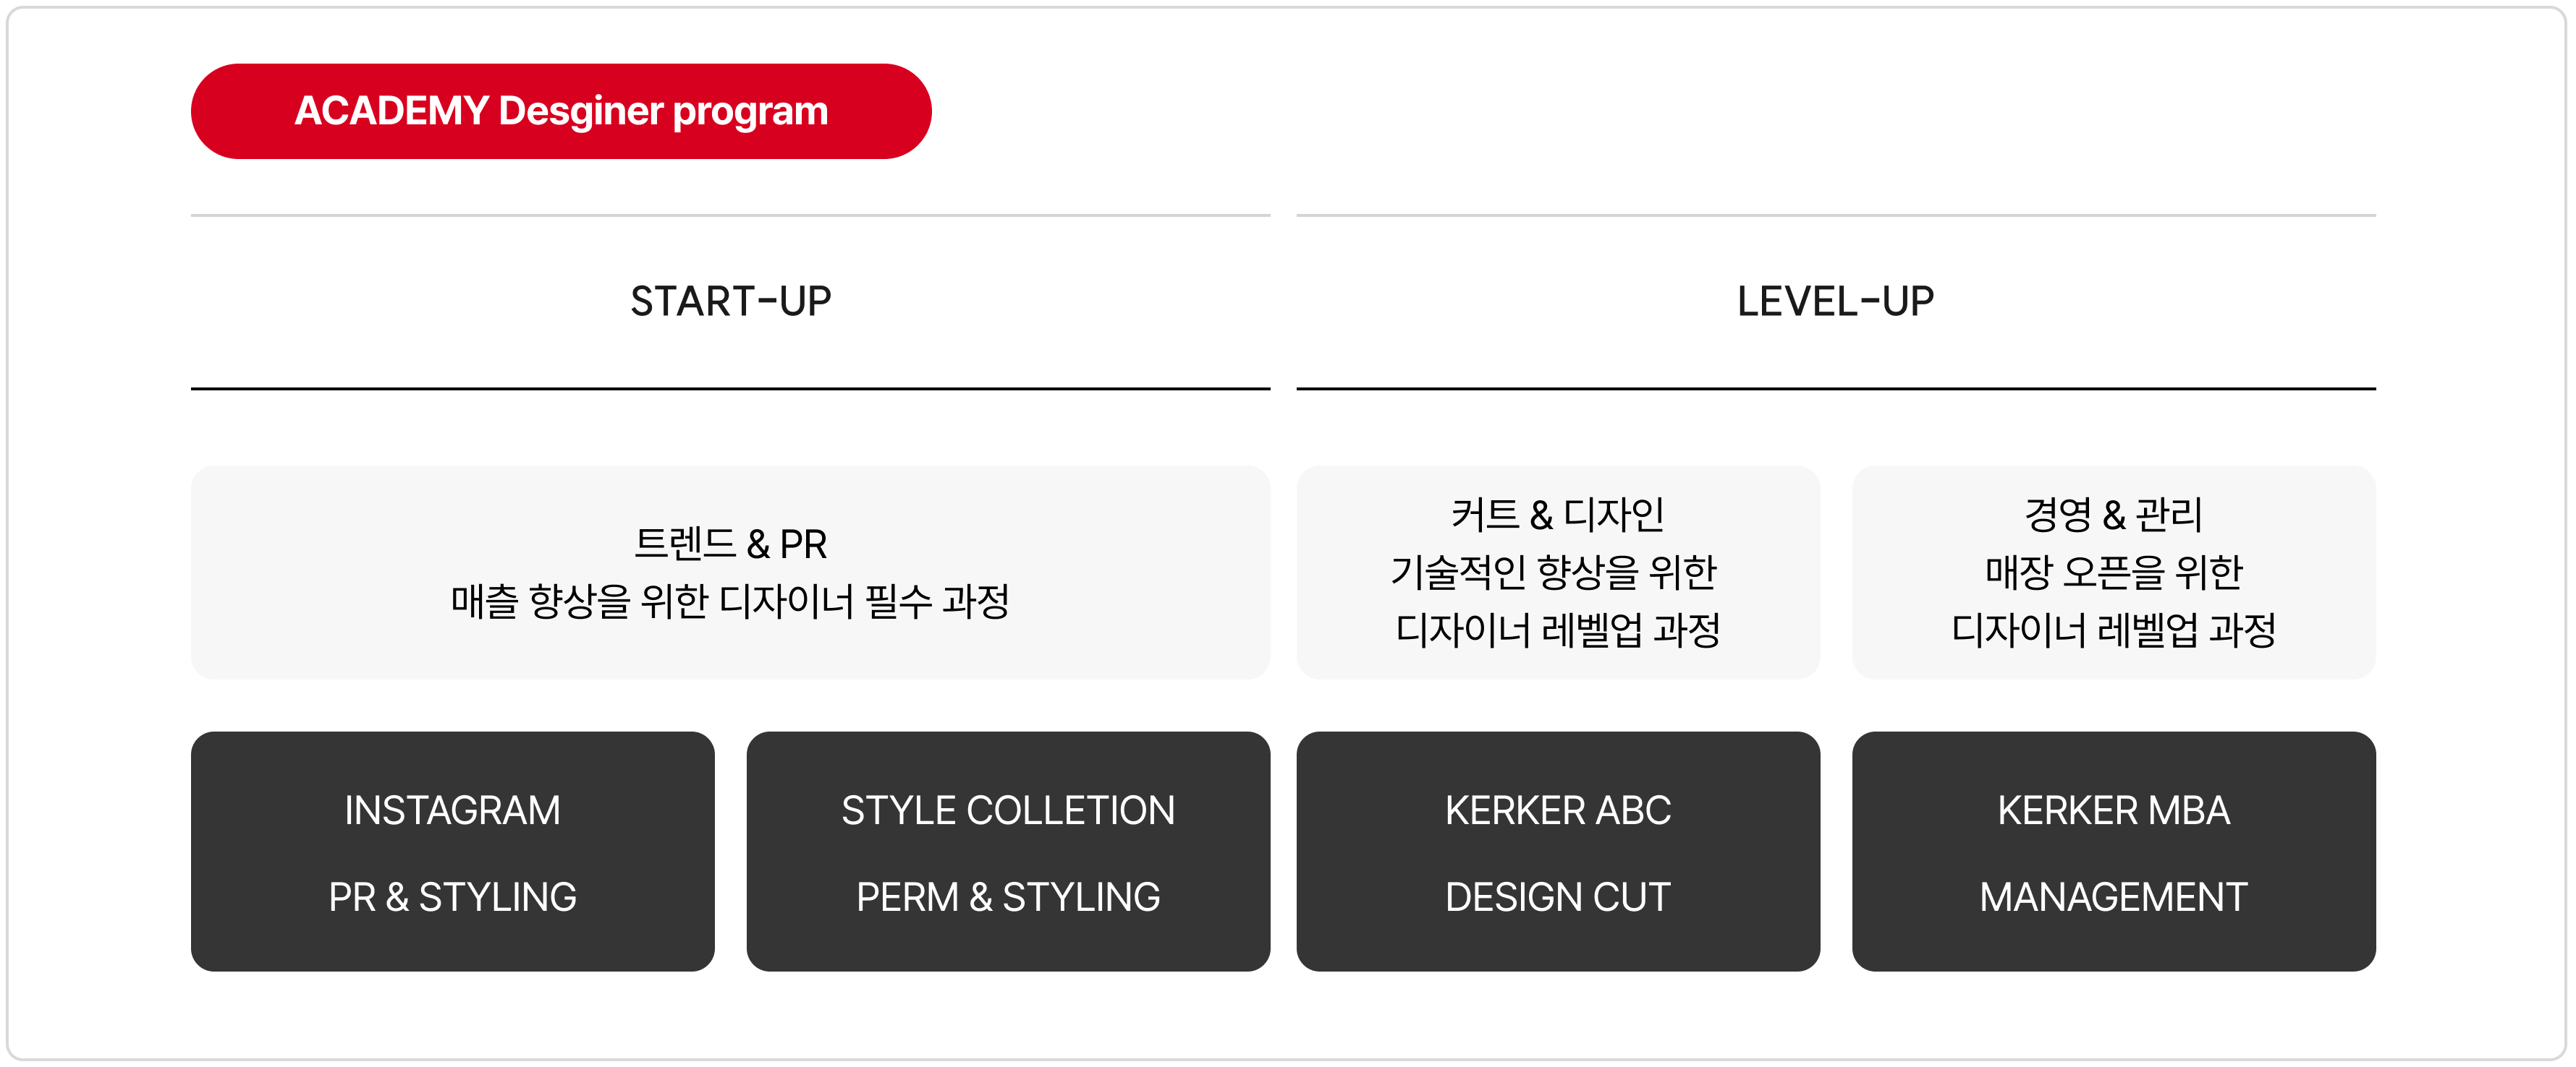This screenshot has width=2576, height=1067.
Task: Click the 커트 & 디자인 title
Action: click(1557, 515)
